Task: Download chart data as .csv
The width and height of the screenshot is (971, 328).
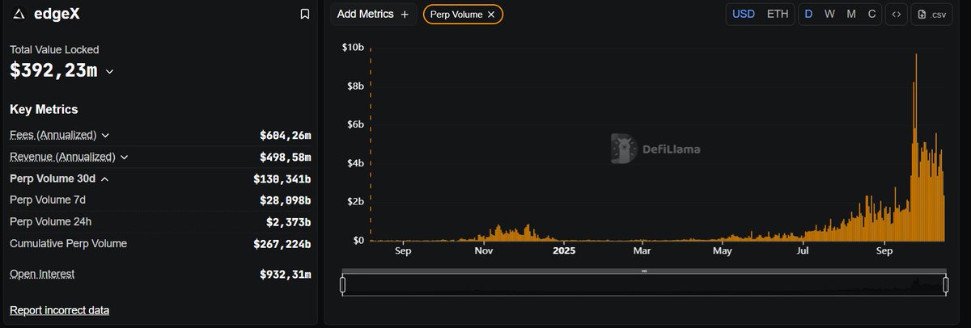Action: (x=932, y=14)
